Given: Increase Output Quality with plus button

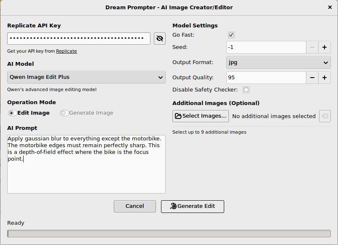Looking at the screenshot, I should (325, 78).
